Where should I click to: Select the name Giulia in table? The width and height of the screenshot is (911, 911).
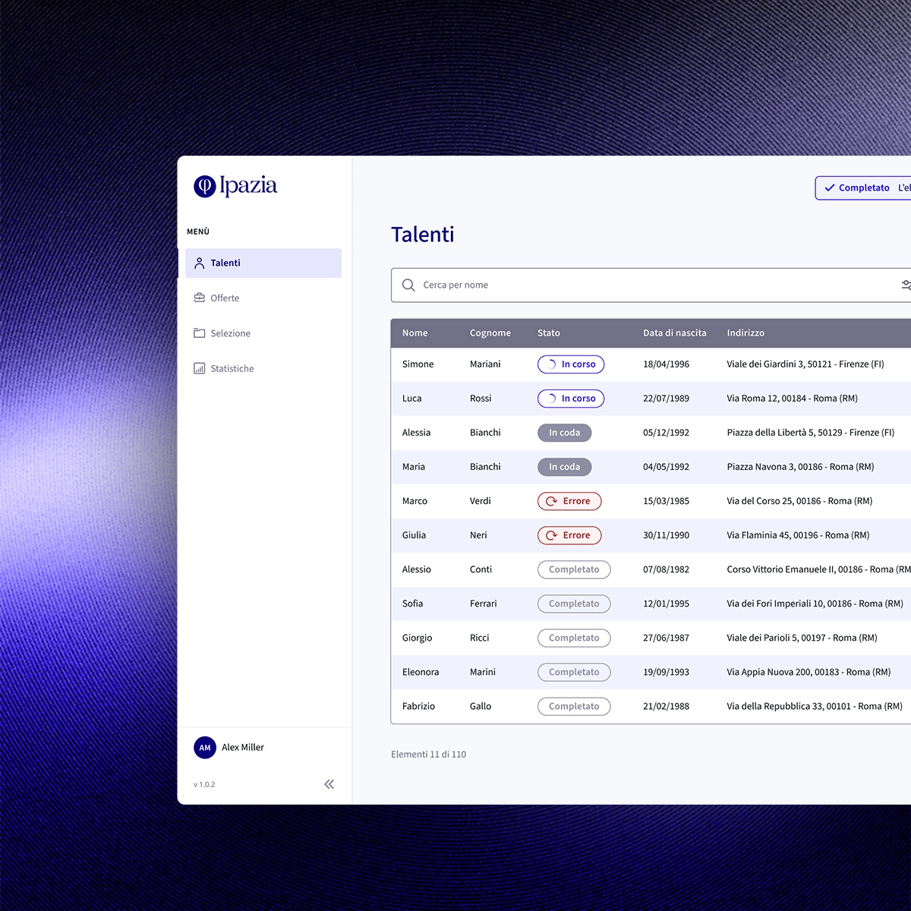415,535
